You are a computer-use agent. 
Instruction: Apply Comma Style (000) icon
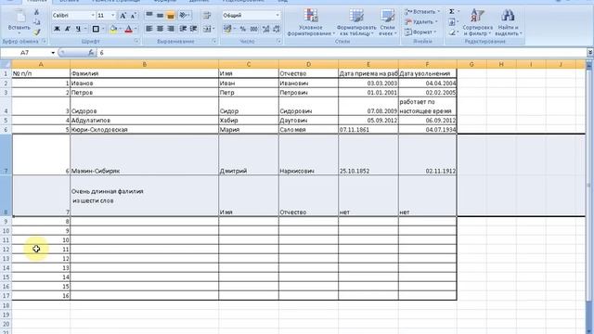(253, 29)
